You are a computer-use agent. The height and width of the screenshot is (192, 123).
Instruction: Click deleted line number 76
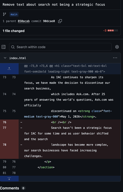[x=4, y=122]
